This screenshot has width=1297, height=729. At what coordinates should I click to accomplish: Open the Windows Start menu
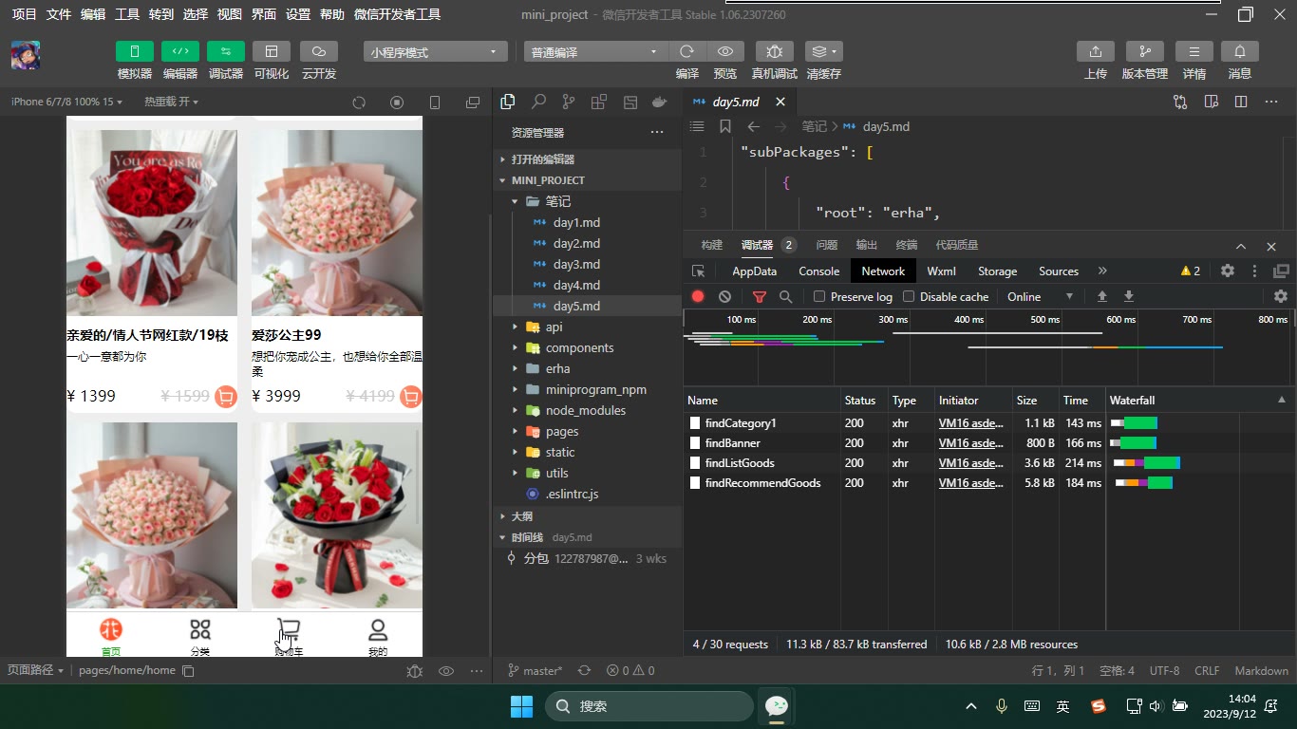521,706
